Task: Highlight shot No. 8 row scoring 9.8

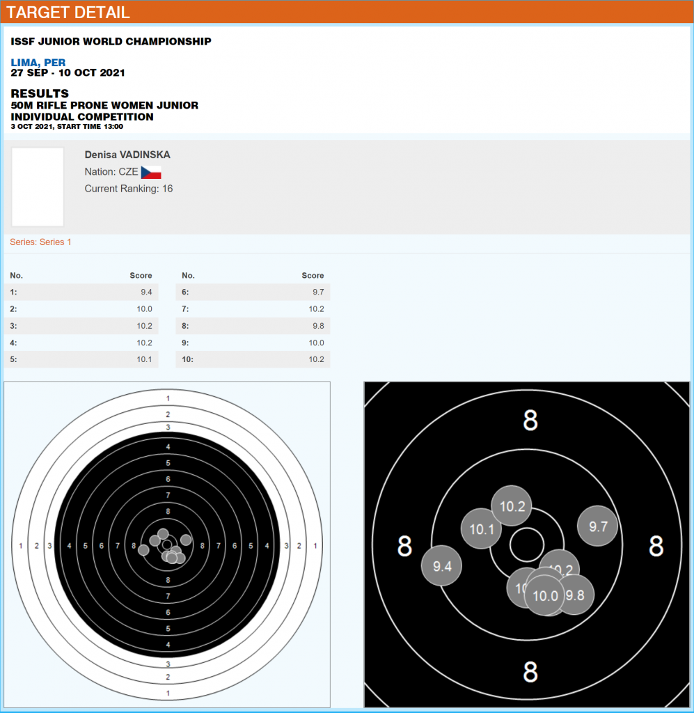Action: coord(253,326)
